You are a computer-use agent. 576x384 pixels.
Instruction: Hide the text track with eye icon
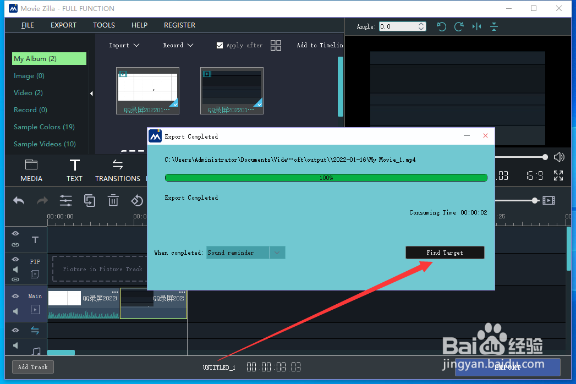coord(15,234)
